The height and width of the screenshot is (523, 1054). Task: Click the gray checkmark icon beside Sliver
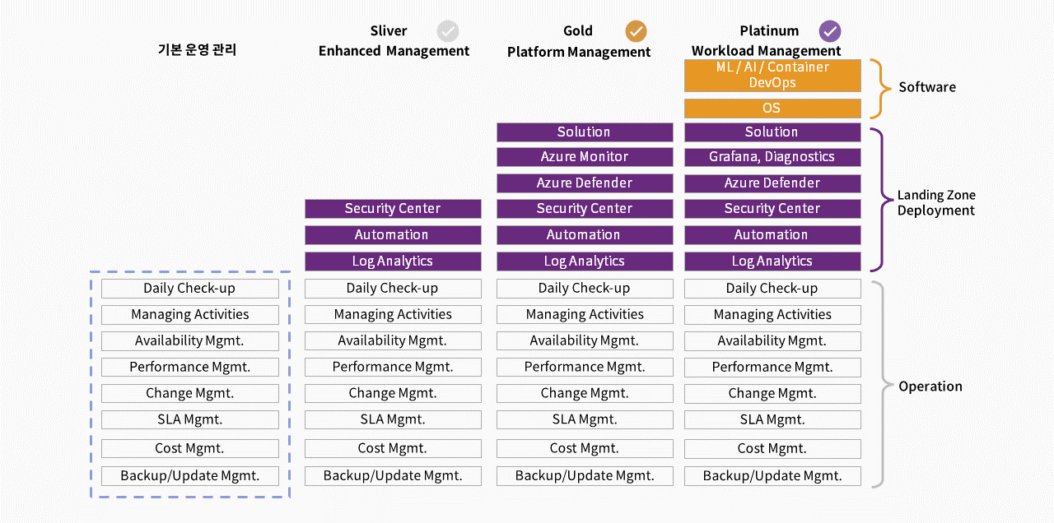pyautogui.click(x=447, y=31)
